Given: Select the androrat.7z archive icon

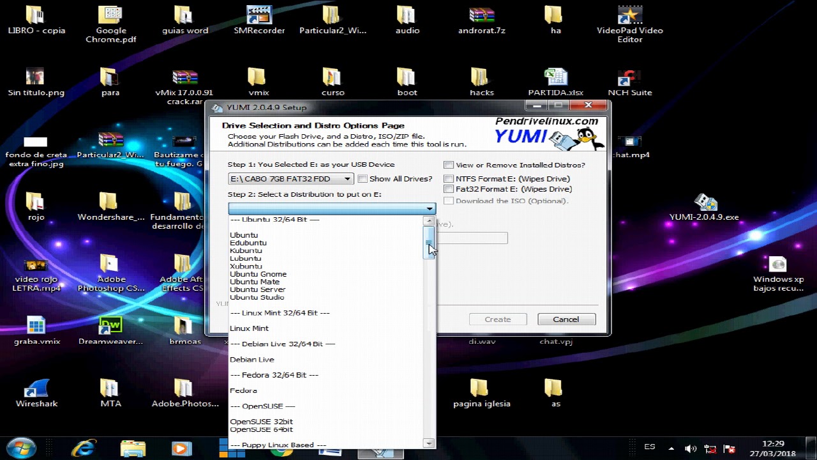Looking at the screenshot, I should (481, 20).
